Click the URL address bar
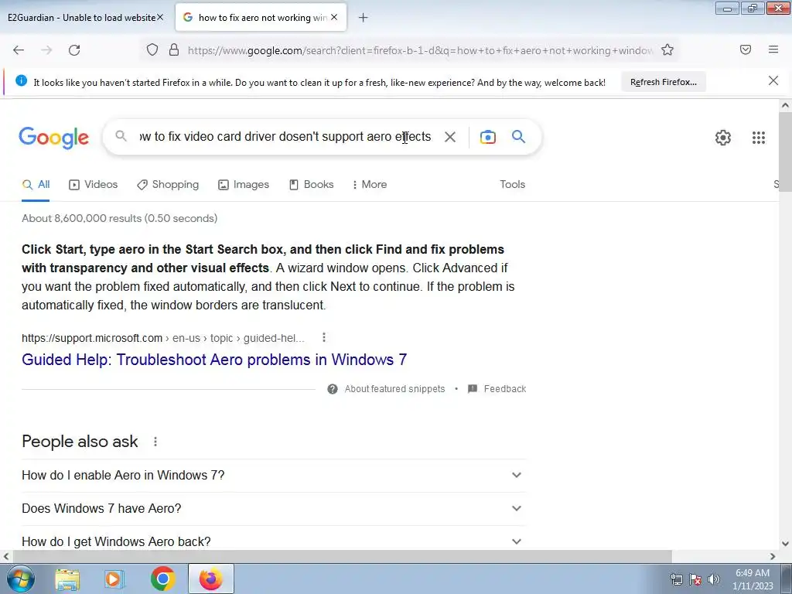This screenshot has width=792, height=594. [x=420, y=50]
